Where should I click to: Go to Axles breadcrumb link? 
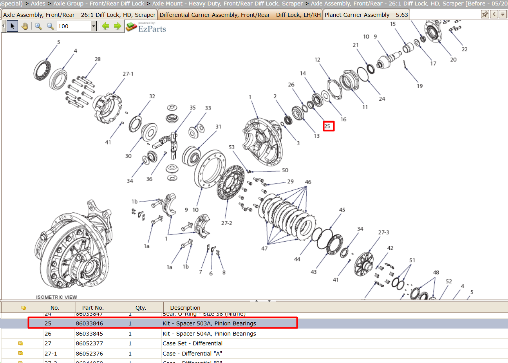(x=38, y=4)
